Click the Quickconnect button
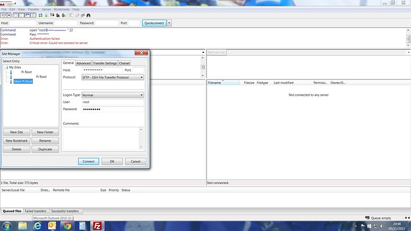This screenshot has height=231, width=411. pos(154,23)
